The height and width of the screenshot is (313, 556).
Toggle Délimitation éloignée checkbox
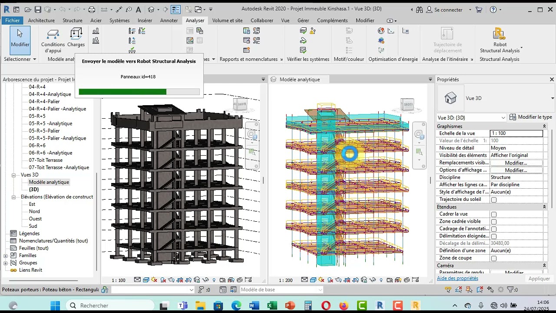point(493,236)
